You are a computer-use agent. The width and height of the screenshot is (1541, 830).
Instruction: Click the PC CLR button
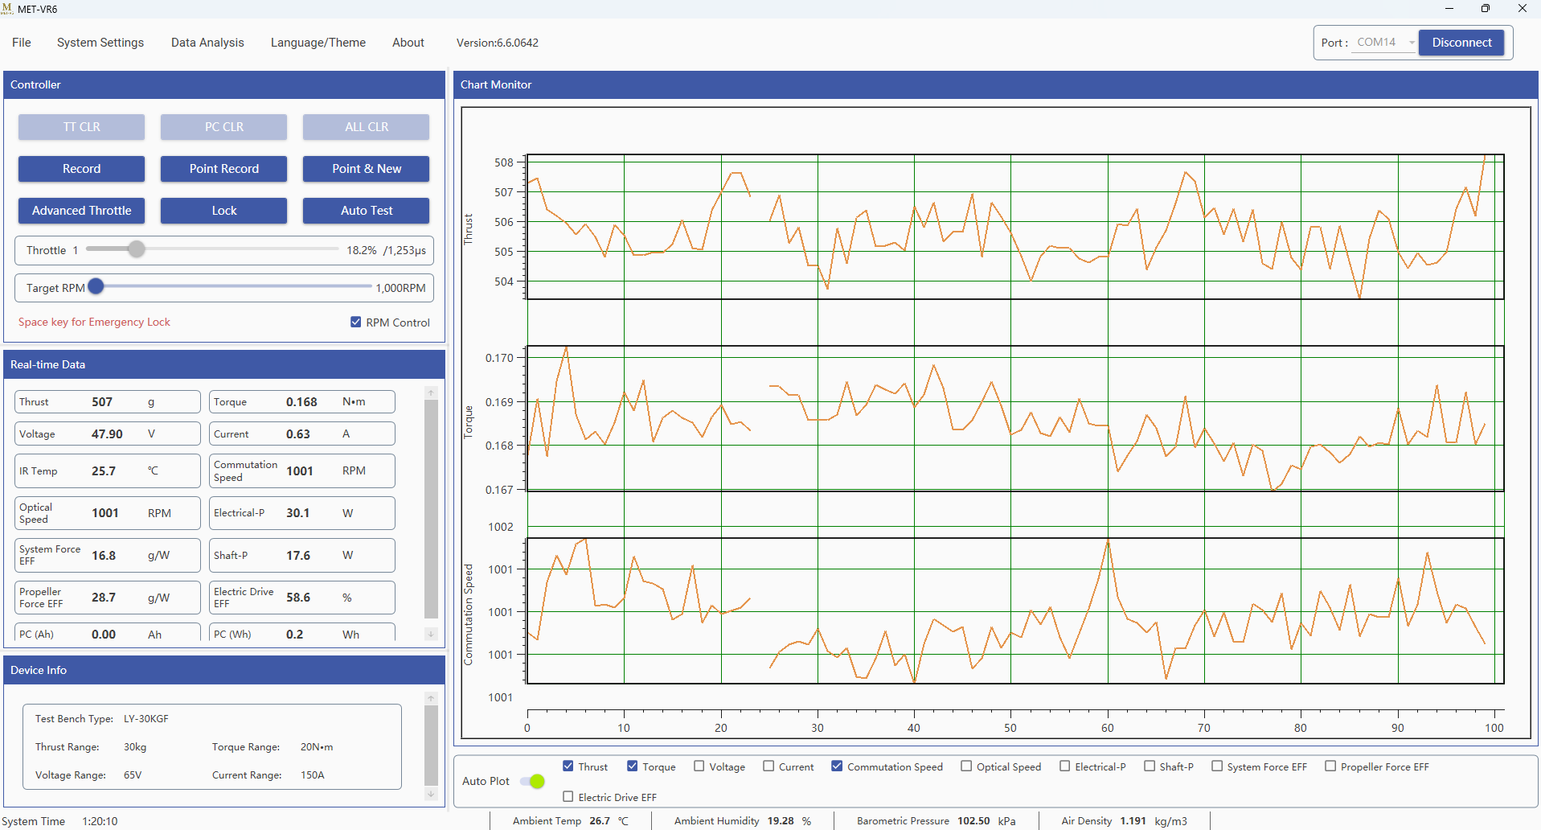pyautogui.click(x=224, y=127)
